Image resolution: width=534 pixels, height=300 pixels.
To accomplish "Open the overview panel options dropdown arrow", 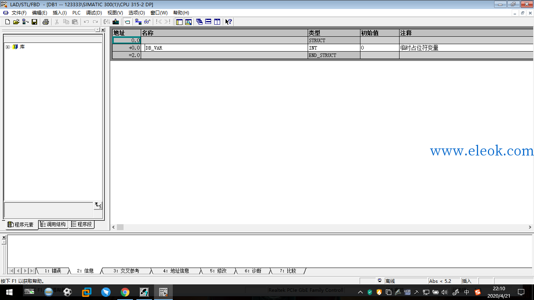I will (98, 30).
